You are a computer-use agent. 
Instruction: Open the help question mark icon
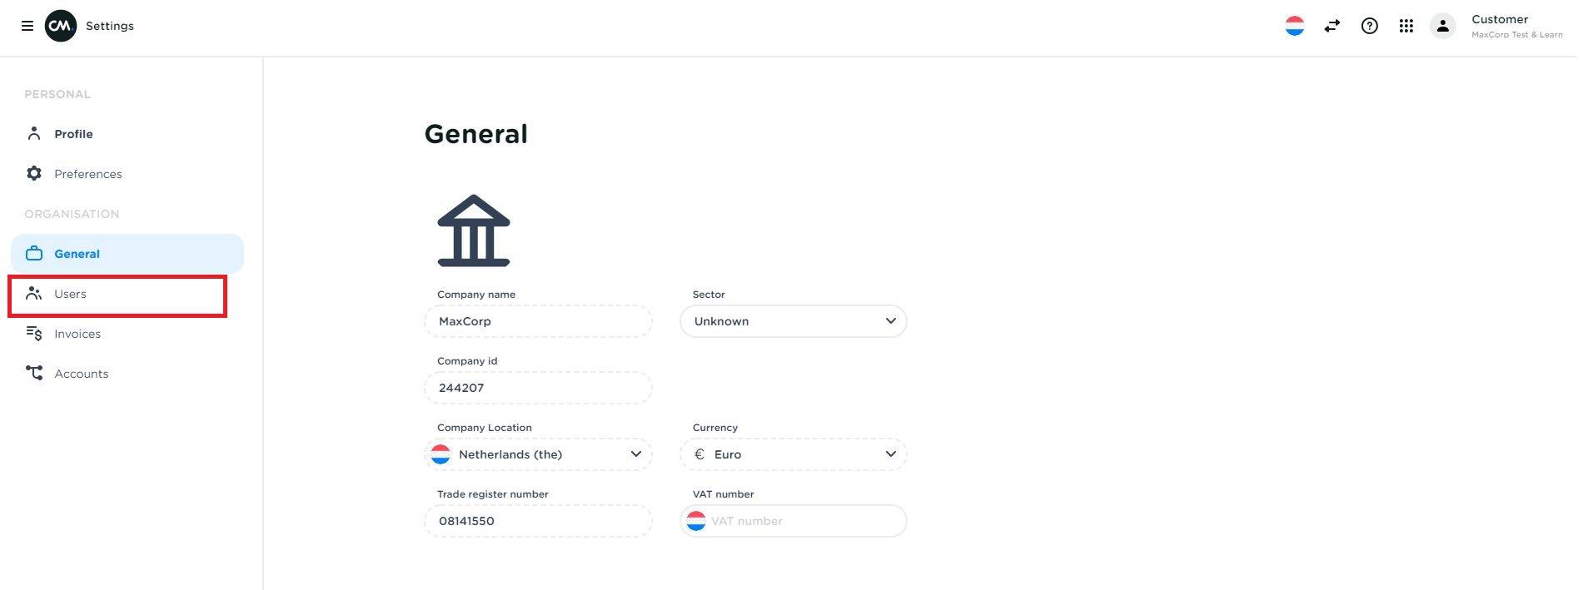1369,26
